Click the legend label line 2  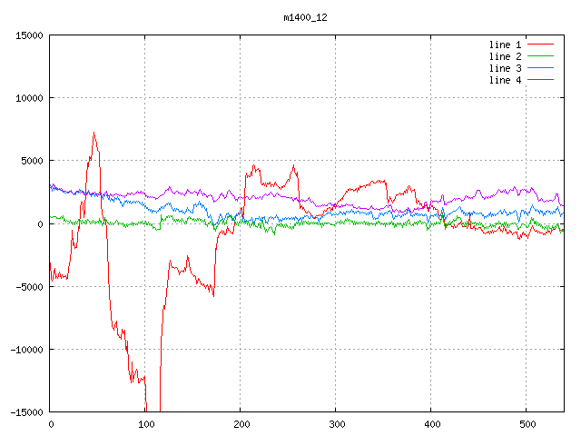[505, 56]
